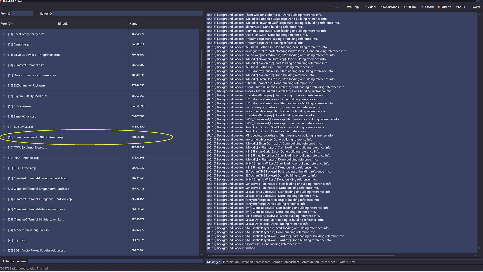The width and height of the screenshot is (483, 272).
Task: Expand the [16] ZaZAnimationPack.esm node
Action: point(4,85)
